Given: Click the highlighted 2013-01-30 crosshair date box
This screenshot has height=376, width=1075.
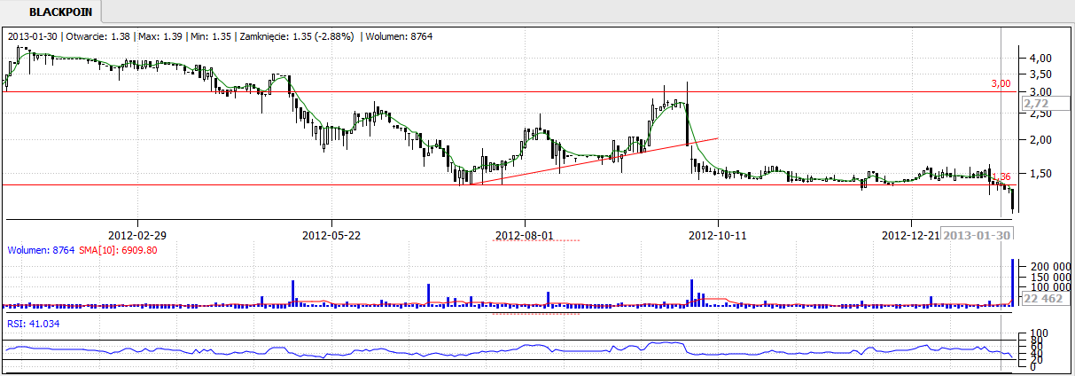Looking at the screenshot, I should click(x=977, y=235).
